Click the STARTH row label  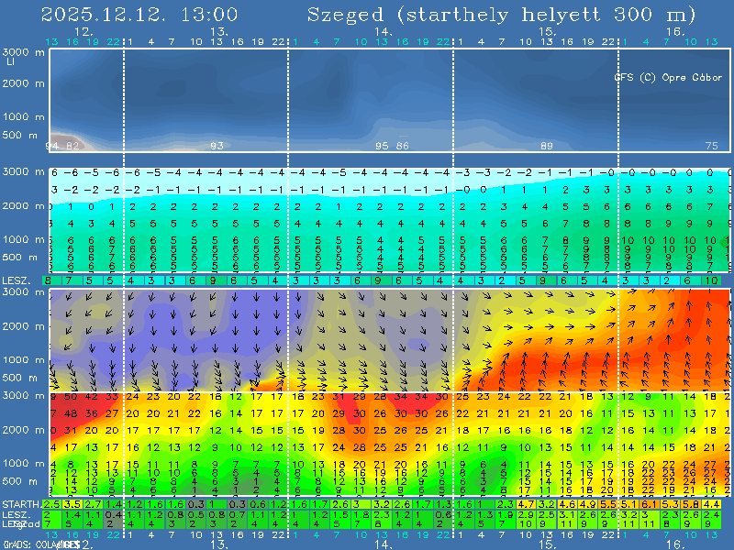click(20, 504)
